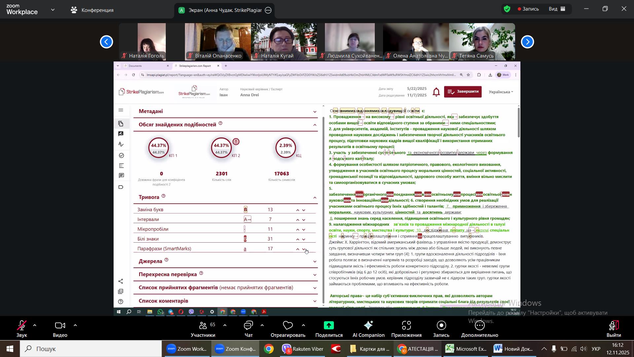The width and height of the screenshot is (634, 357).
Task: Click Дополнительно more options icon
Action: [479, 326]
